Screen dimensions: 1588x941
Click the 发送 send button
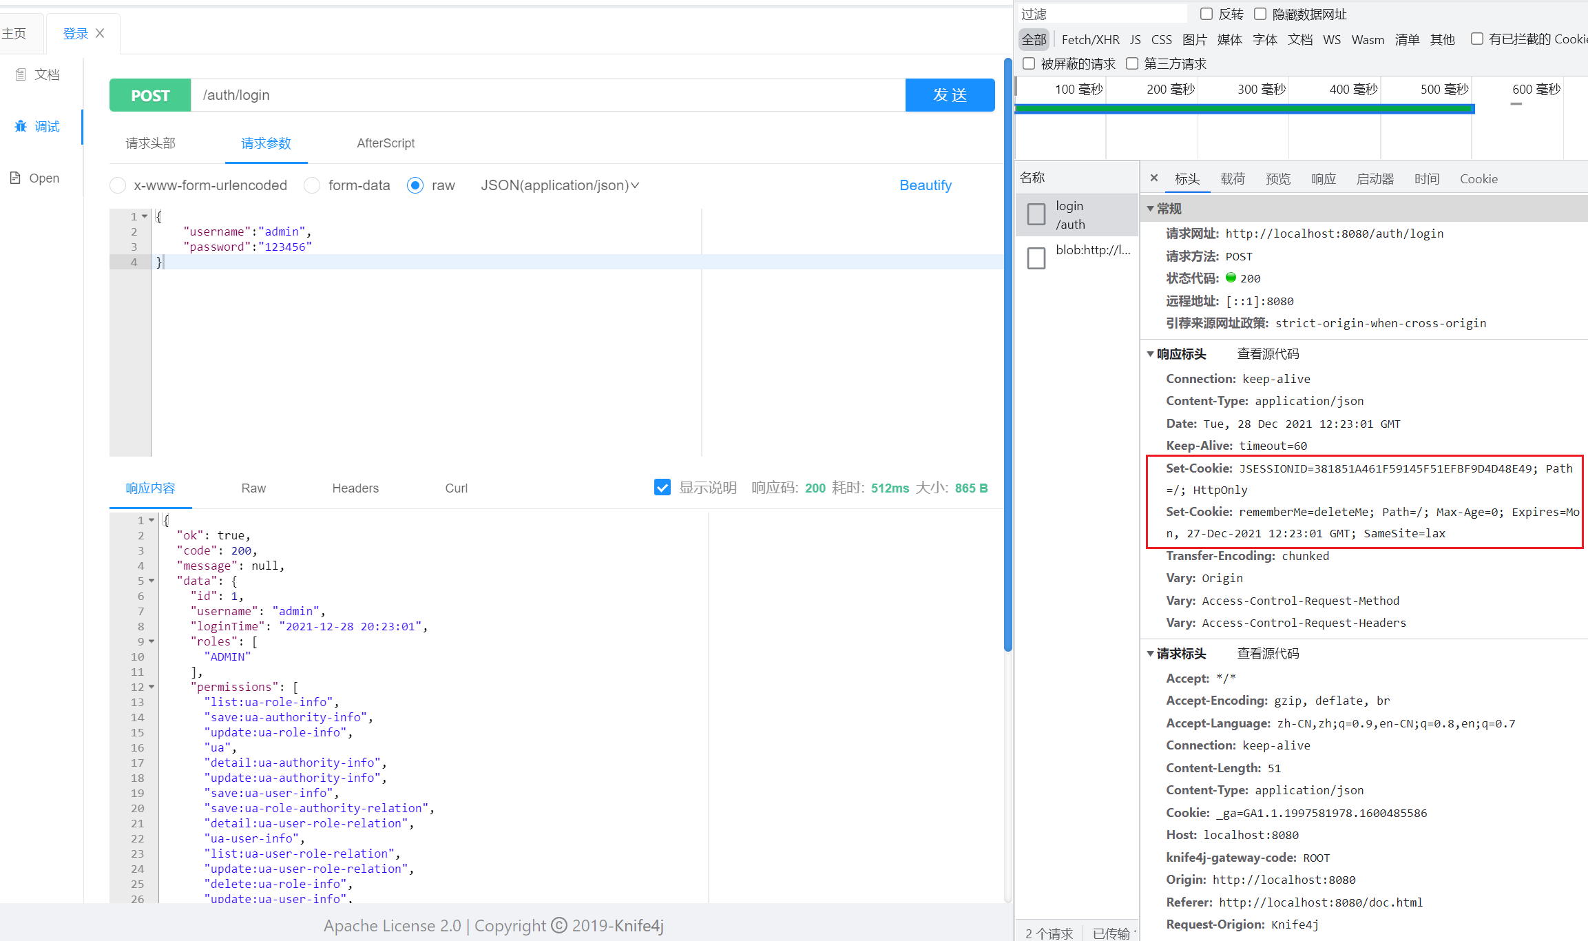(950, 95)
